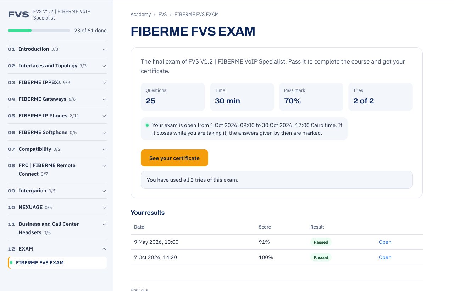Open the FIBERME Gateways module
The image size is (454, 291).
click(x=57, y=99)
